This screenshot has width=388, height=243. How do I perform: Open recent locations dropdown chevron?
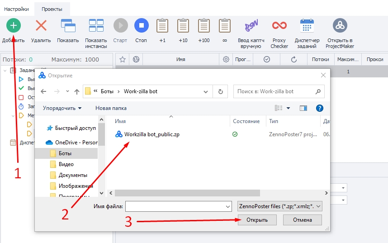[x=67, y=91]
